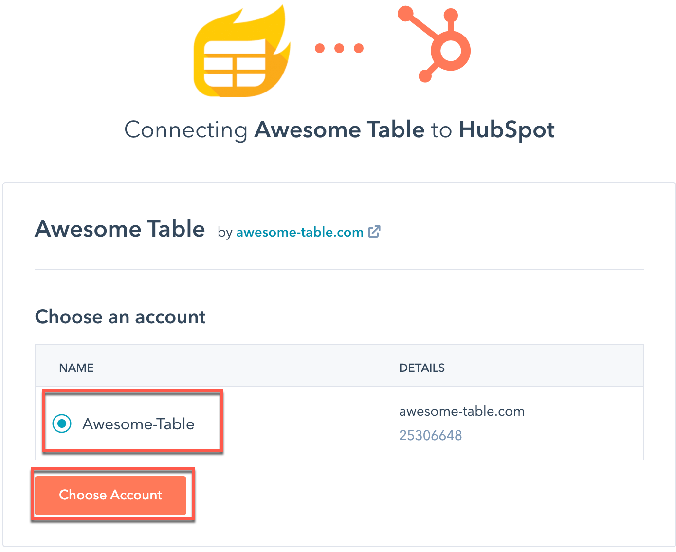676x552 pixels.
Task: Click the Awesome Table page title
Action: (119, 229)
